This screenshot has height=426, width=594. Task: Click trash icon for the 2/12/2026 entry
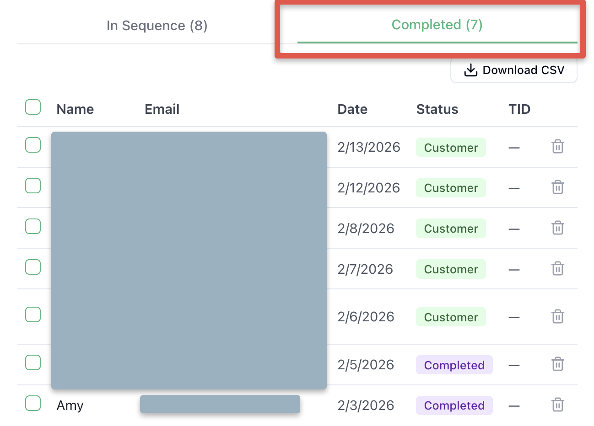click(557, 187)
